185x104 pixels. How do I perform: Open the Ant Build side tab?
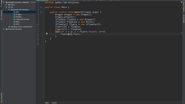tap(184, 19)
